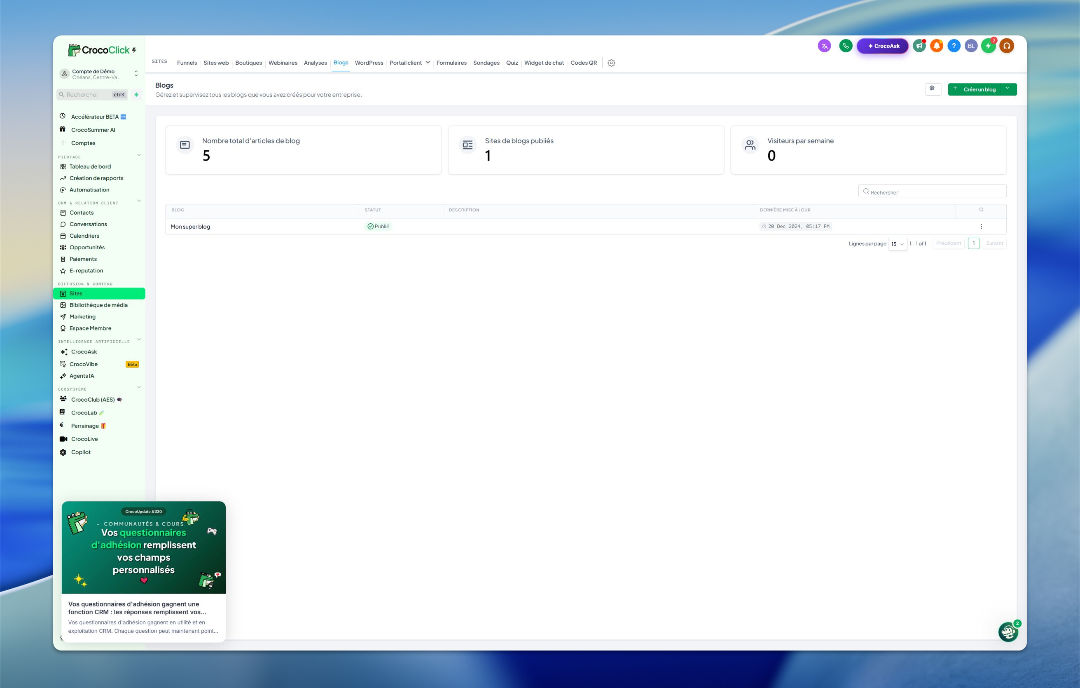1080x688 pixels.
Task: Change the Lignes par page dropdown
Action: coord(898,244)
